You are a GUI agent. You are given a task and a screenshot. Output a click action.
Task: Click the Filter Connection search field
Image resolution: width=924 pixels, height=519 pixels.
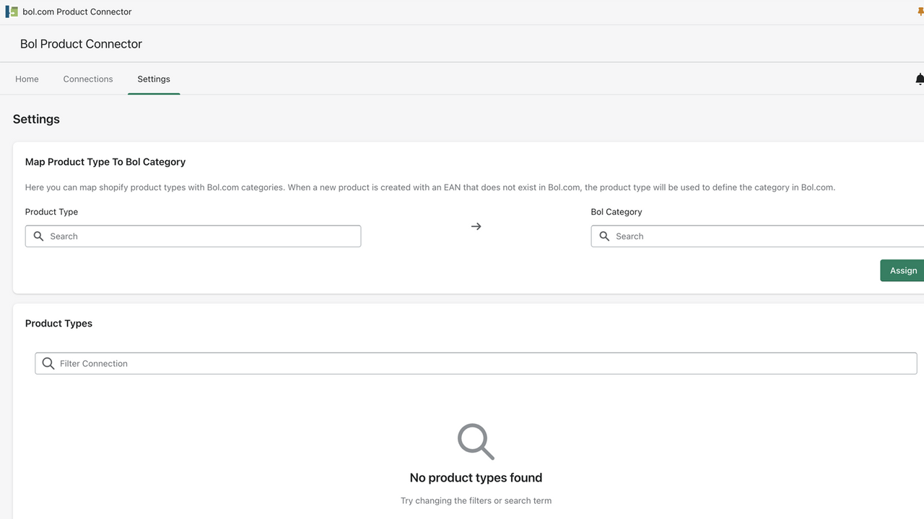coord(476,363)
